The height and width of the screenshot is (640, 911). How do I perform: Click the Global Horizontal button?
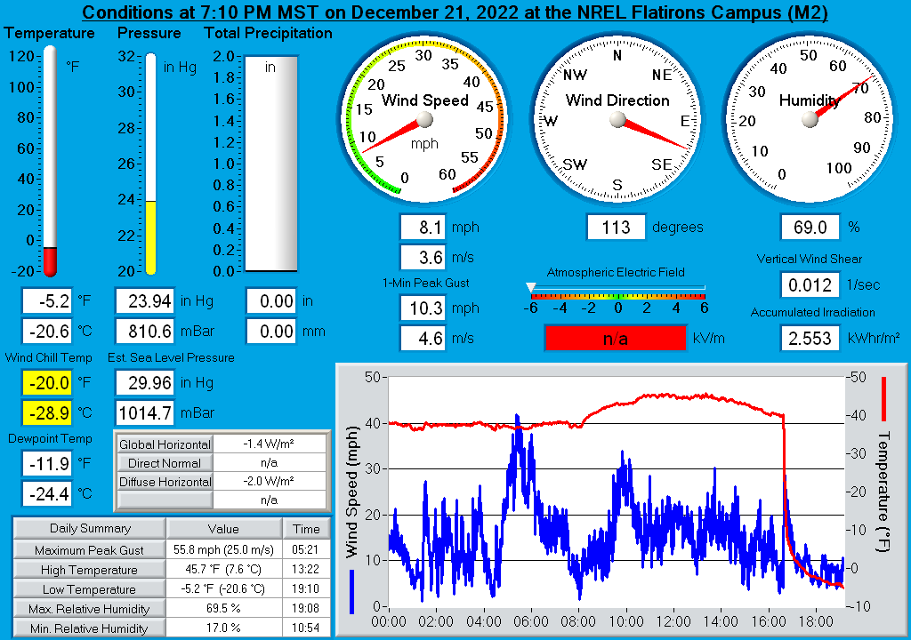coord(165,444)
